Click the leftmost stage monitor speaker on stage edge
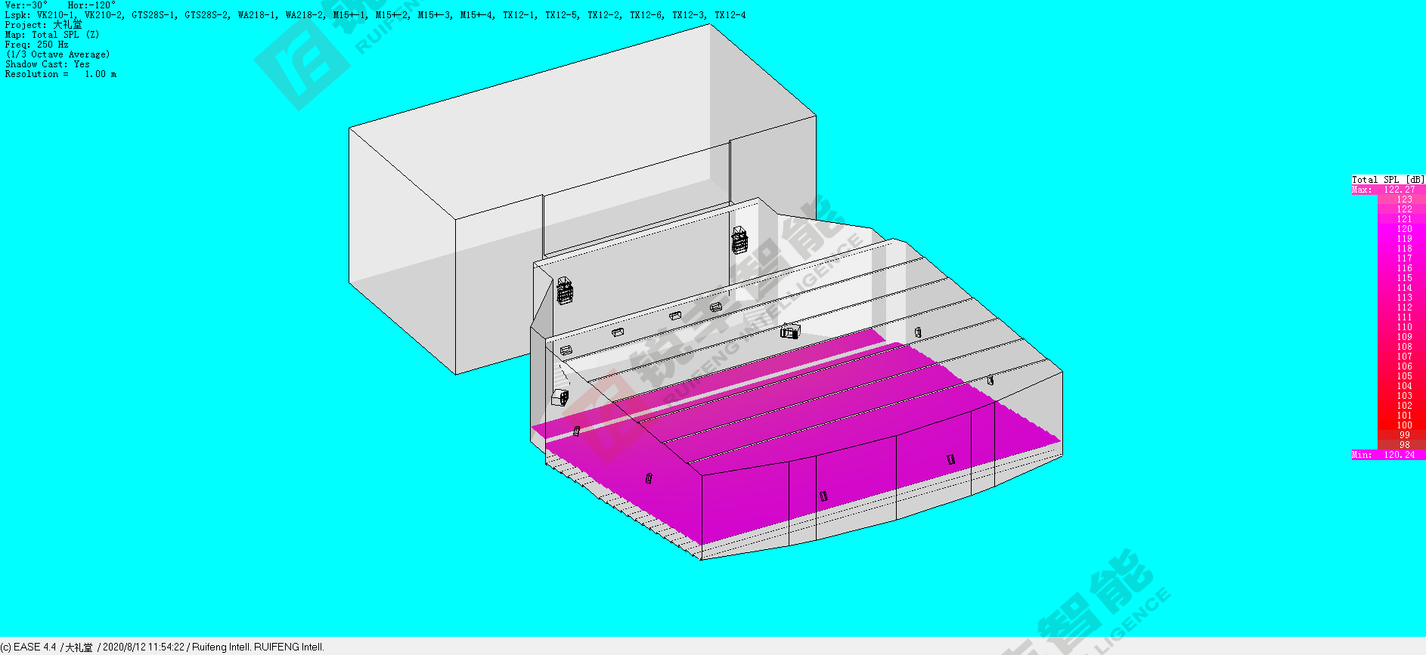The width and height of the screenshot is (1426, 655). (566, 350)
